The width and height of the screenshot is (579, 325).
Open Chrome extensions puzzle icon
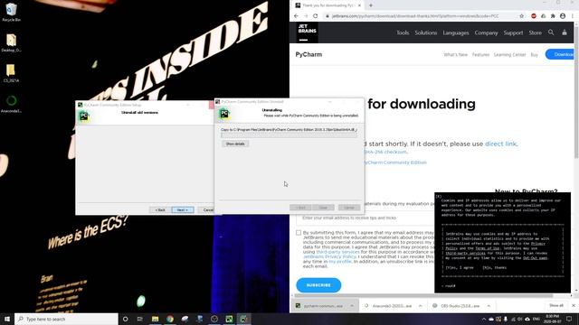[x=553, y=16]
